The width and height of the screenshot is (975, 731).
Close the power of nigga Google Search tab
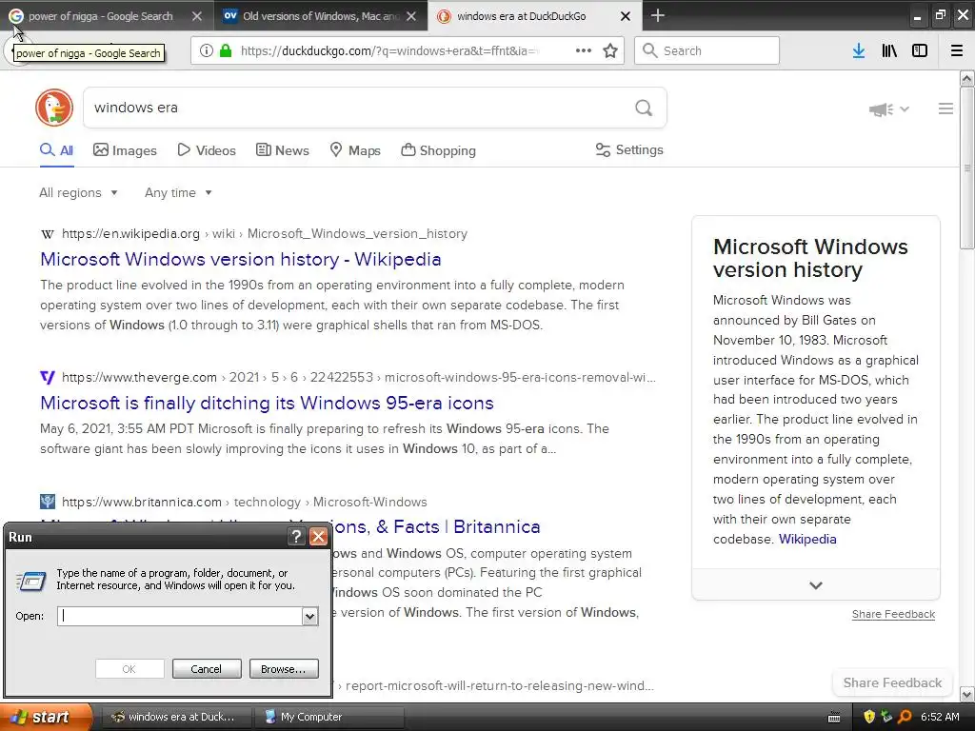[196, 16]
